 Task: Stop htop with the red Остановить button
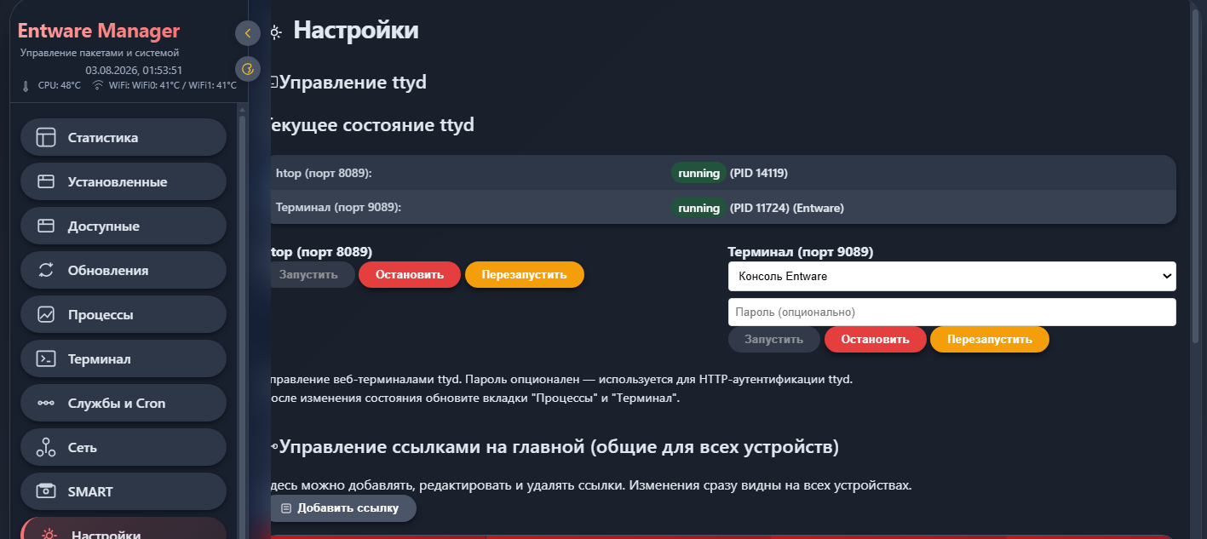[x=410, y=275]
